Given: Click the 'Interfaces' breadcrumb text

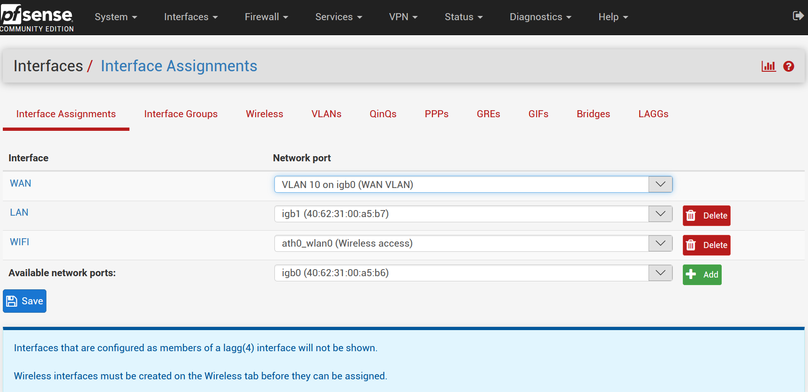Looking at the screenshot, I should [x=48, y=66].
